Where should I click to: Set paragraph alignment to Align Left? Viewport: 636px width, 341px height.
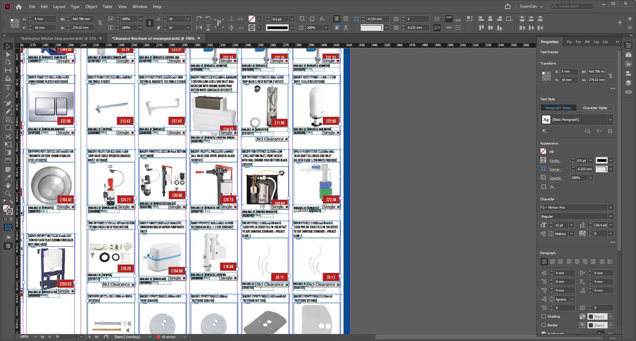(544, 262)
